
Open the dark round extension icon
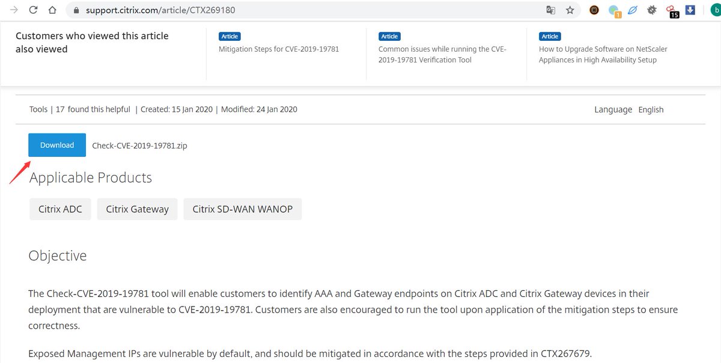(594, 10)
